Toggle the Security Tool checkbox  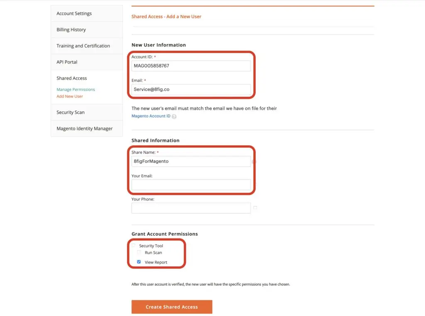click(x=133, y=245)
